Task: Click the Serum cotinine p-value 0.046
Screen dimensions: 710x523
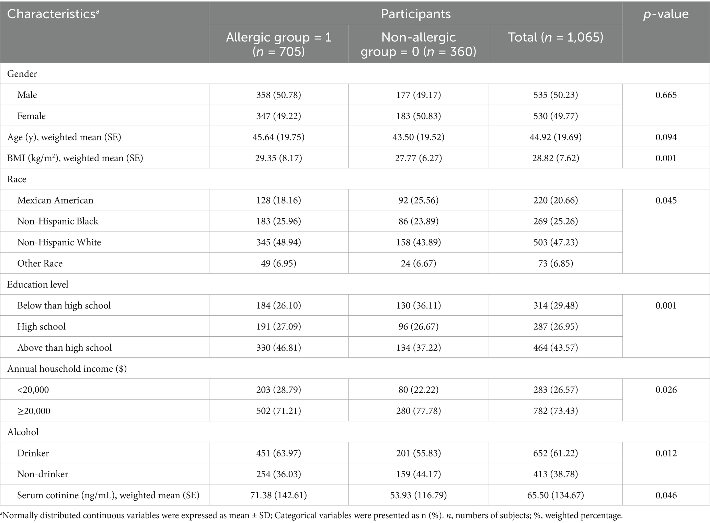Action: pos(666,495)
